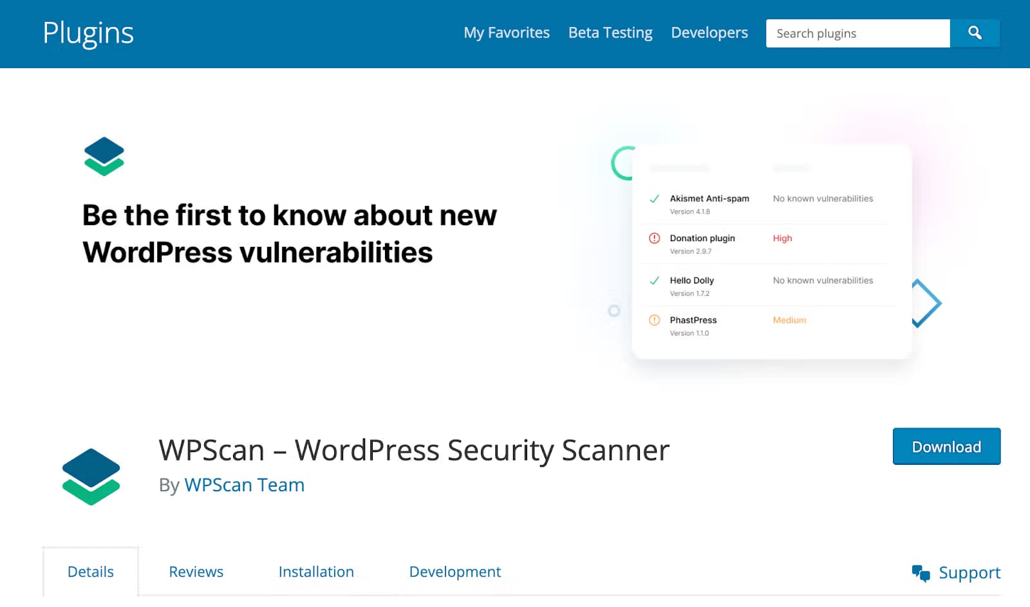Click the red alert icon beside Donation plugin
The image size is (1030, 607).
pyautogui.click(x=655, y=238)
